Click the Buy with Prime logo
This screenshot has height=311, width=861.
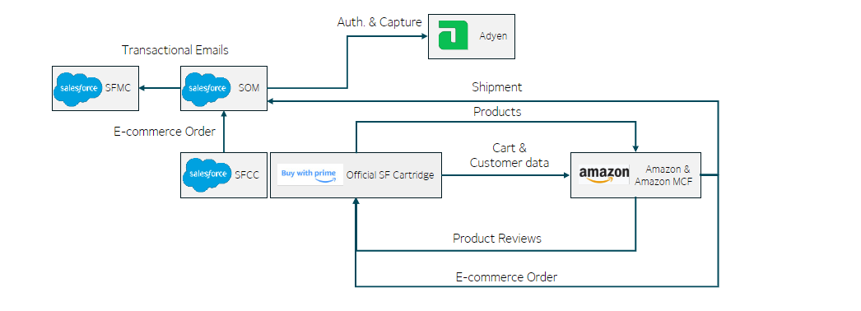point(310,174)
